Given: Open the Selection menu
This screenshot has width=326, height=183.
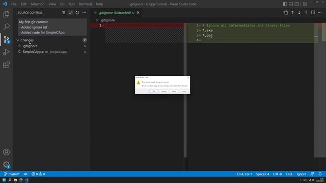Looking at the screenshot, I should point(37,4).
